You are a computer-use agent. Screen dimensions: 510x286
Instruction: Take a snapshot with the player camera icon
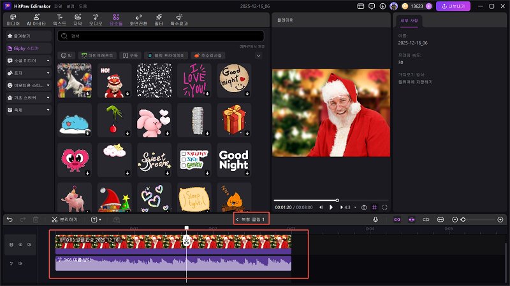(x=364, y=207)
